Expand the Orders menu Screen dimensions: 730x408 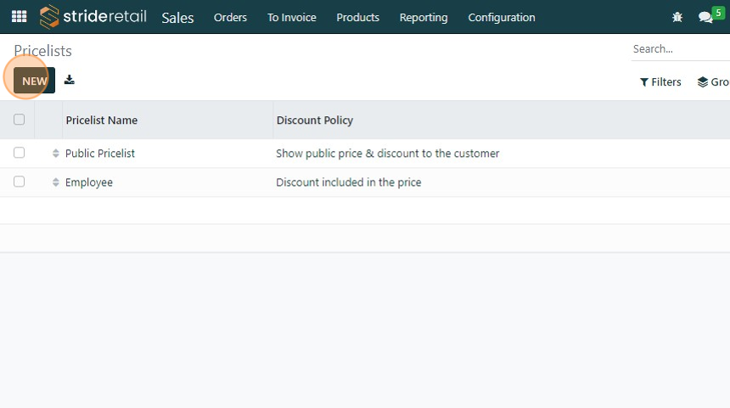(x=230, y=17)
